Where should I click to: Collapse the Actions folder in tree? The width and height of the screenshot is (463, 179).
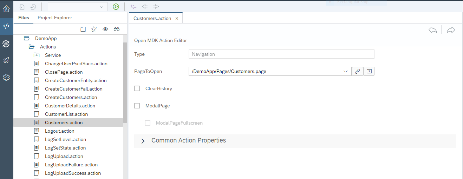32,47
